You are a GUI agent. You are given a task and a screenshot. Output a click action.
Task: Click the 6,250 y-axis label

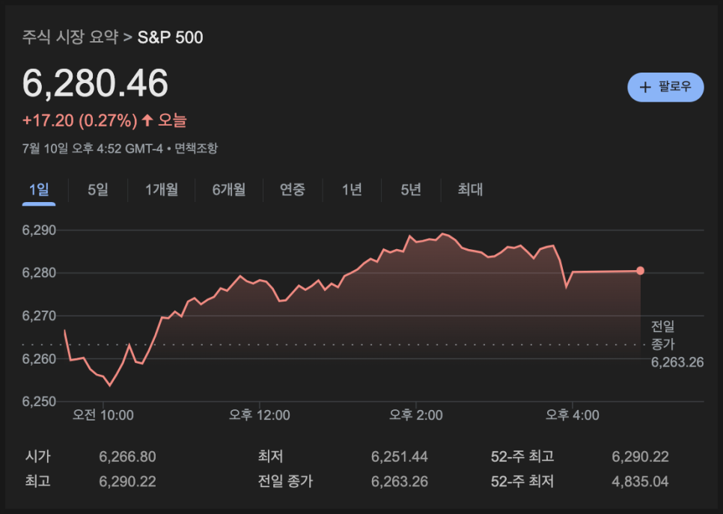(x=39, y=402)
